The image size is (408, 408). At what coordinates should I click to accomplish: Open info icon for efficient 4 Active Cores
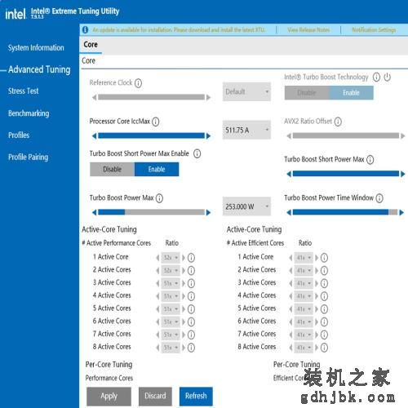pyautogui.click(x=324, y=296)
